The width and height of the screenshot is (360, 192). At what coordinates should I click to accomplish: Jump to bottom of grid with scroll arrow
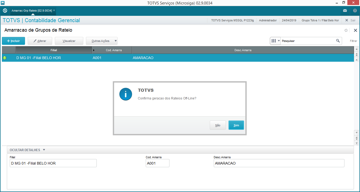pyautogui.click(x=357, y=143)
